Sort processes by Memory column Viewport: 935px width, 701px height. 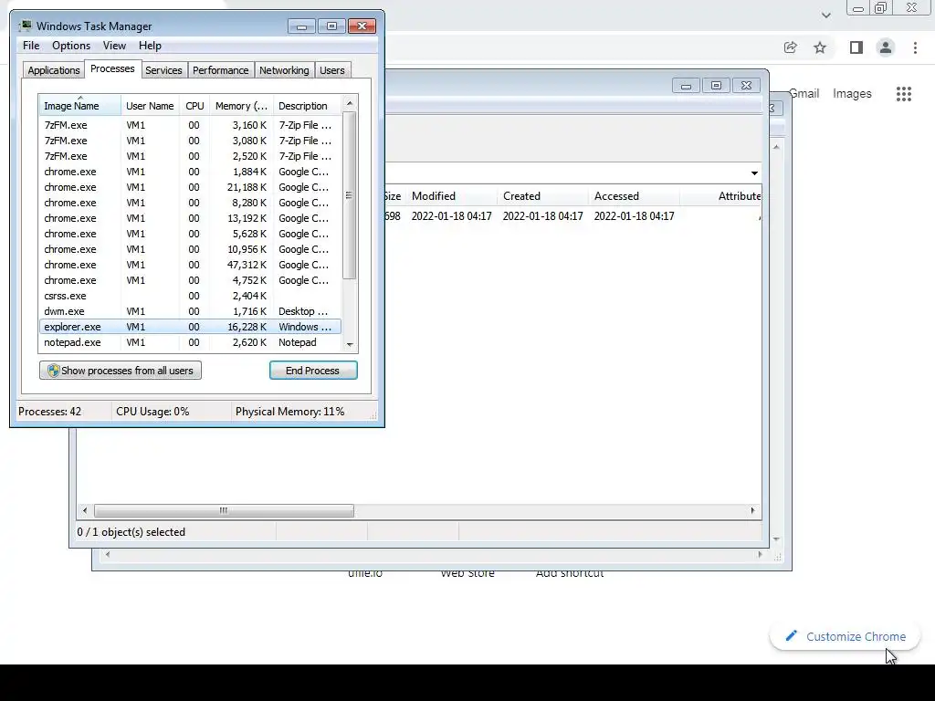coord(241,106)
